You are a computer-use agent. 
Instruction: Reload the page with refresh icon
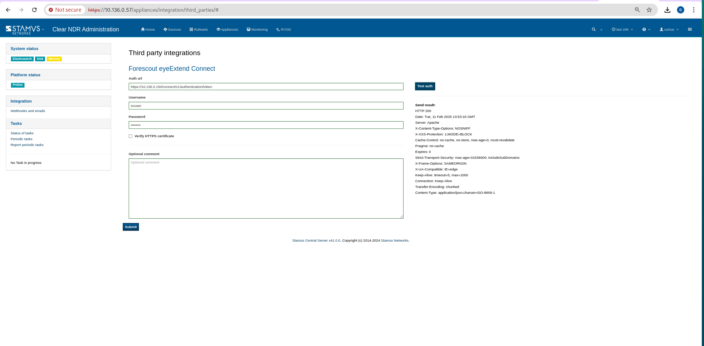[34, 10]
